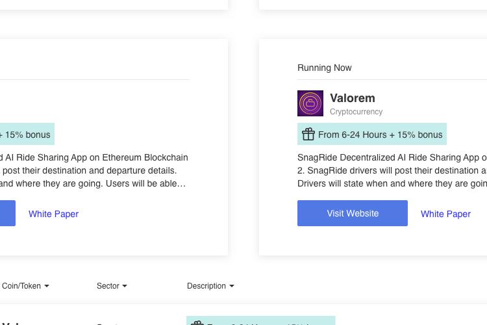The height and width of the screenshot is (325, 487).
Task: Open the White Paper link in the left card
Action: [x=53, y=214]
